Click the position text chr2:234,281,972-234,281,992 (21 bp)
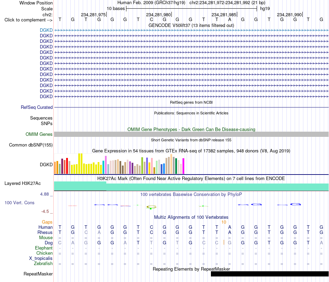This screenshot has height=282, width=329. 227,3
